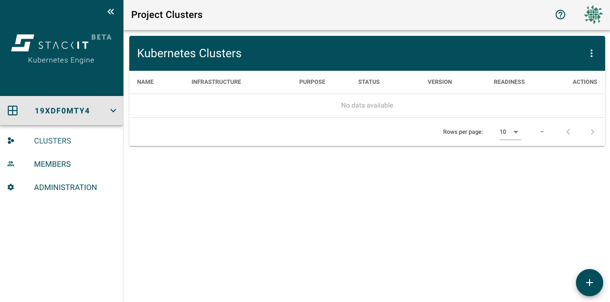Image resolution: width=610 pixels, height=302 pixels.
Task: Choose MEMBERS from the navigation menu
Action: (52, 164)
